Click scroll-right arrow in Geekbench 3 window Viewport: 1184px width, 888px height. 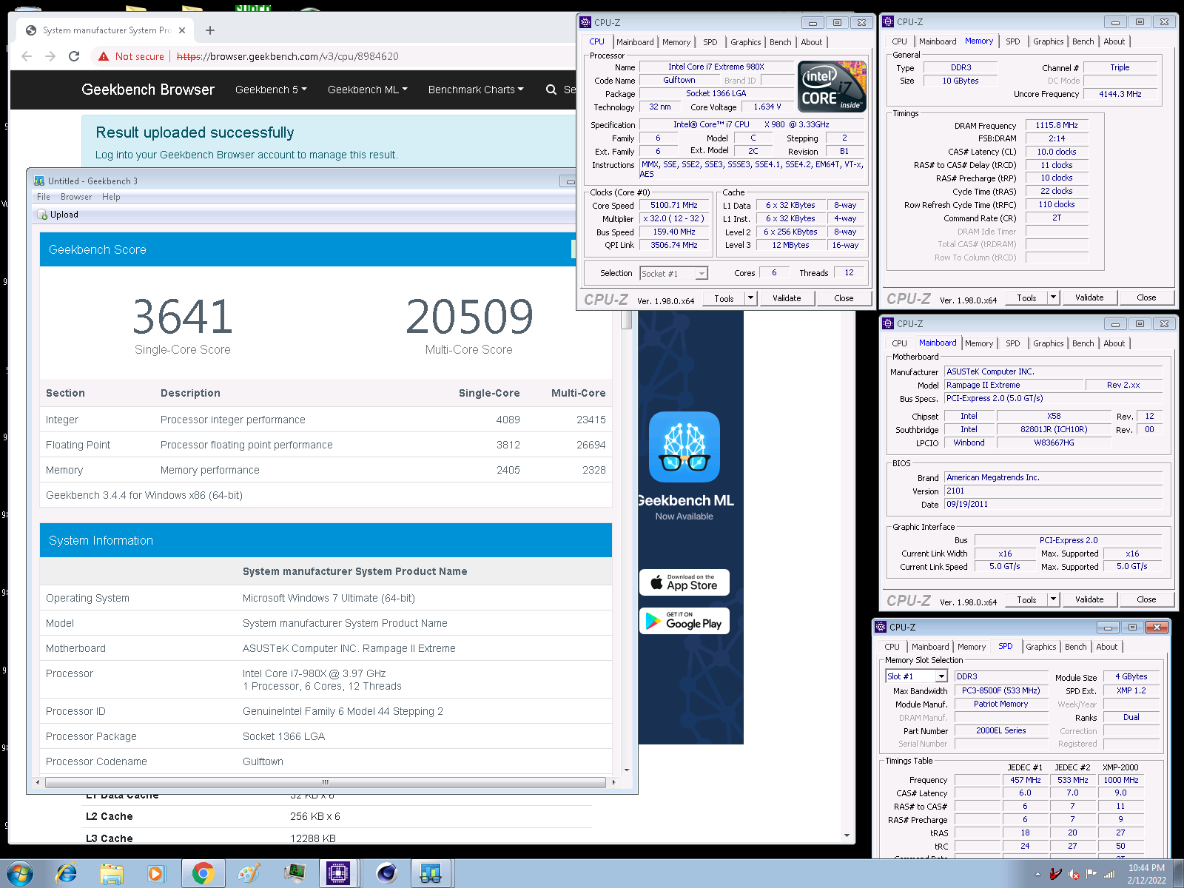[613, 782]
